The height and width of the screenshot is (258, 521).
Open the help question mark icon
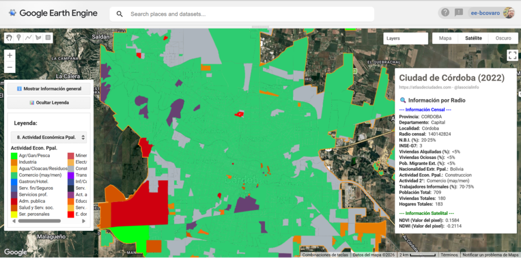[x=445, y=13]
